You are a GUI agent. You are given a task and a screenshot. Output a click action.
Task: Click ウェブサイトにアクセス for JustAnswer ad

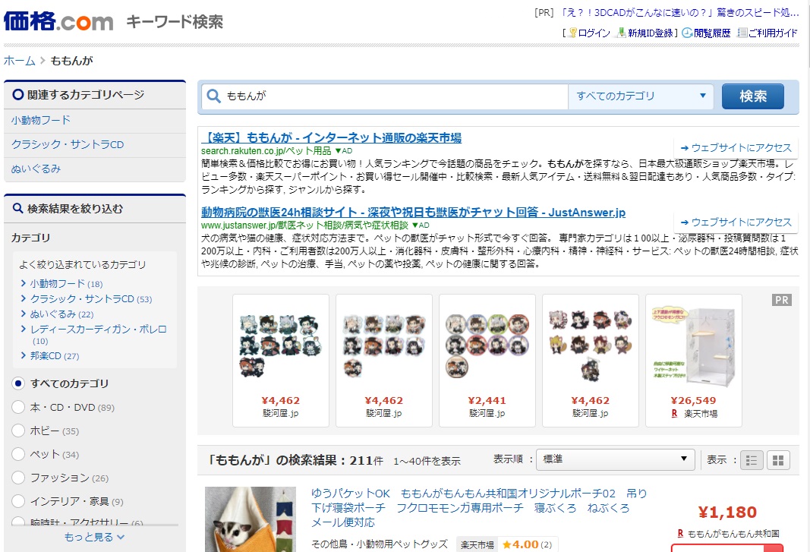pyautogui.click(x=736, y=222)
